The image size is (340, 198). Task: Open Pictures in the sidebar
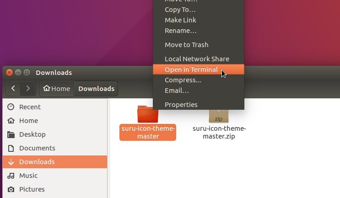point(55,189)
